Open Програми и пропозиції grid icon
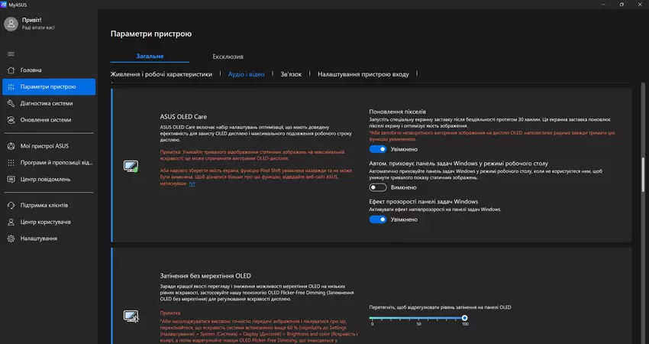649x344 pixels. 11,163
